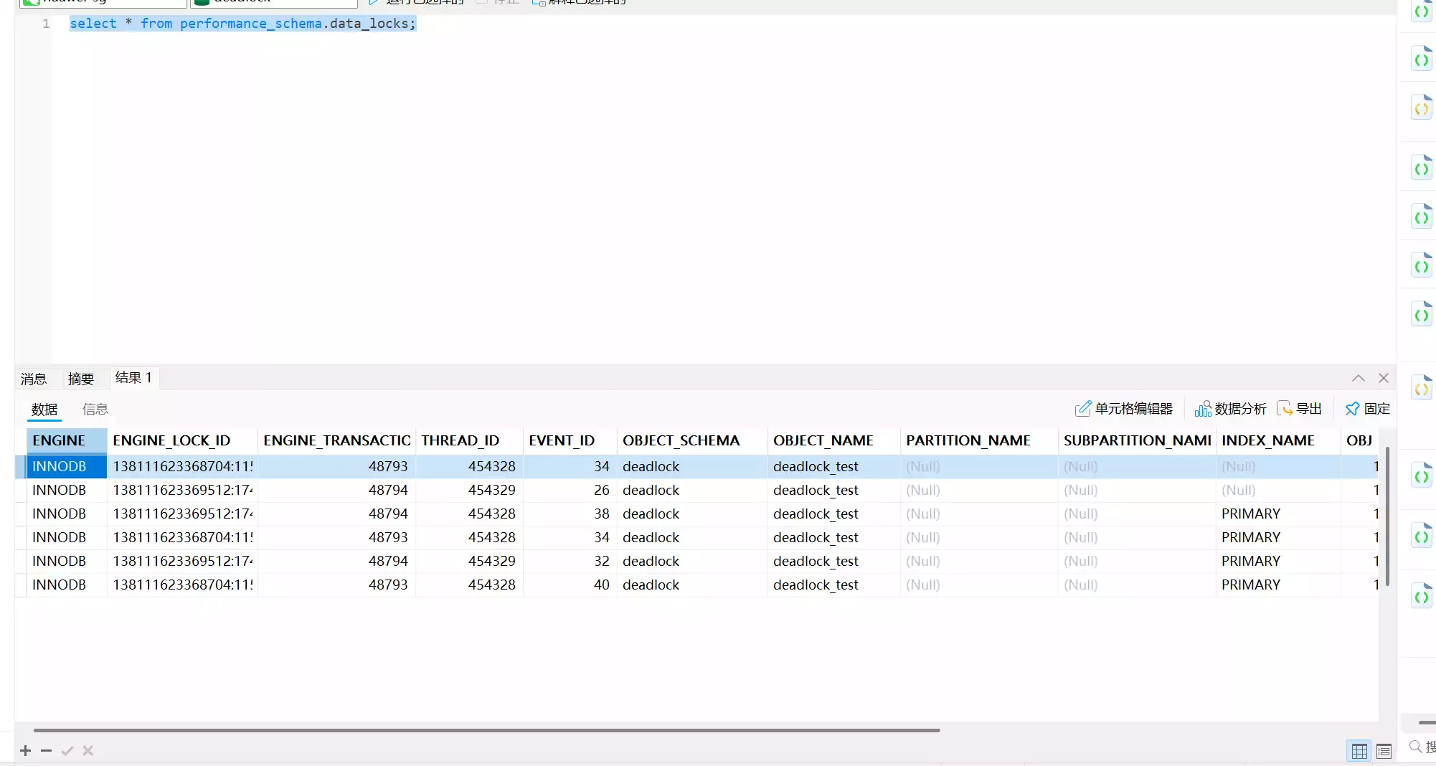Image resolution: width=1436 pixels, height=766 pixels.
Task: Switch to form view
Action: point(1384,751)
